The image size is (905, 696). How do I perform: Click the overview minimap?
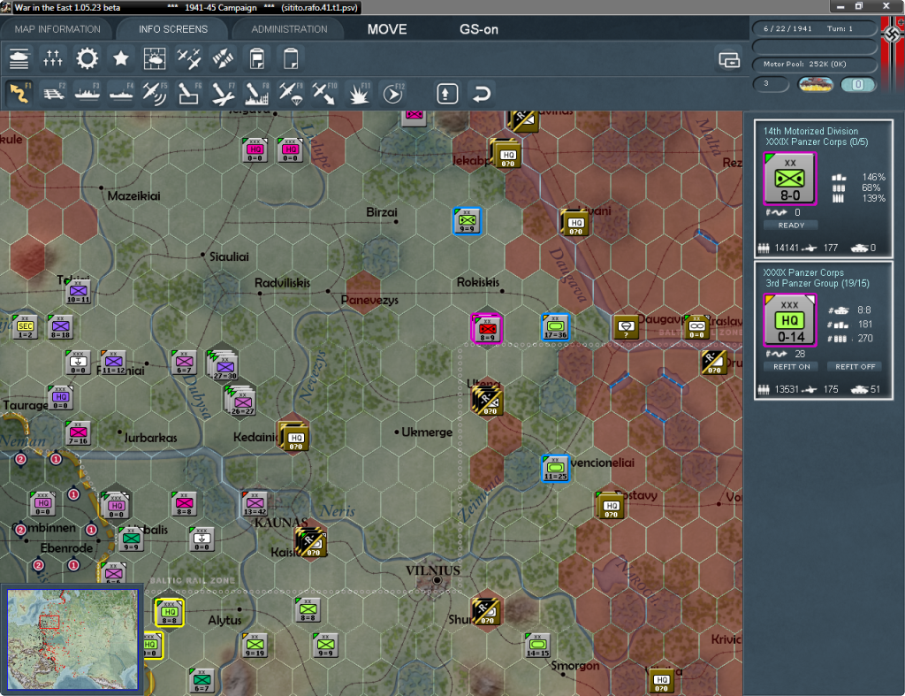coord(72,639)
